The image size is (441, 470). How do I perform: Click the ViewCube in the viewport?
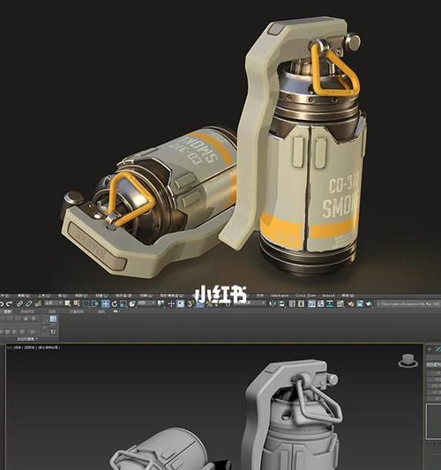click(408, 360)
